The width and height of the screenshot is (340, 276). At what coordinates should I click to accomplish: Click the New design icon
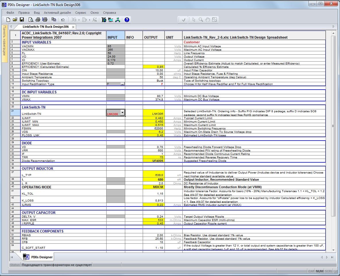(8, 20)
